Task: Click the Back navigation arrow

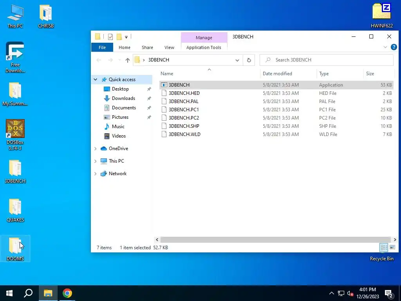Action: point(99,60)
